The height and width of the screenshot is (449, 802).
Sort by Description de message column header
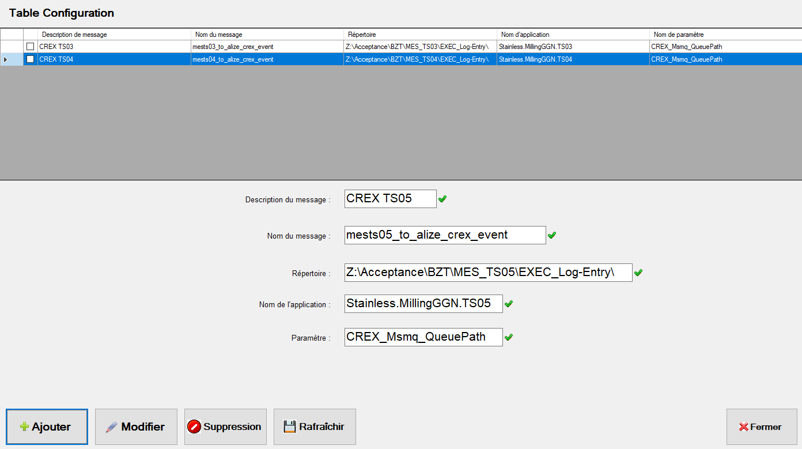pyautogui.click(x=114, y=35)
